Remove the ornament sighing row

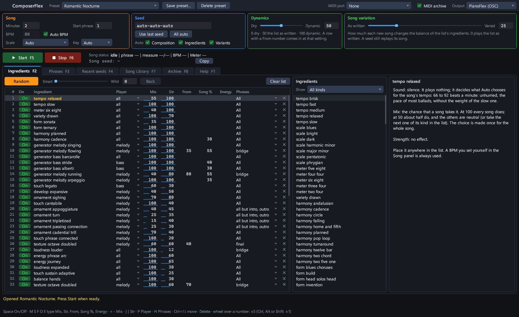coord(284,197)
